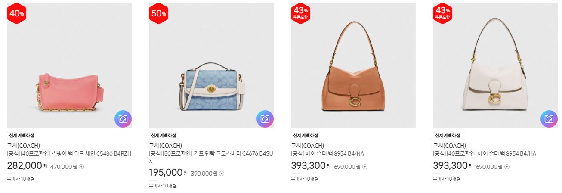Click image search icon on brown May shoulder bag

coord(407,119)
